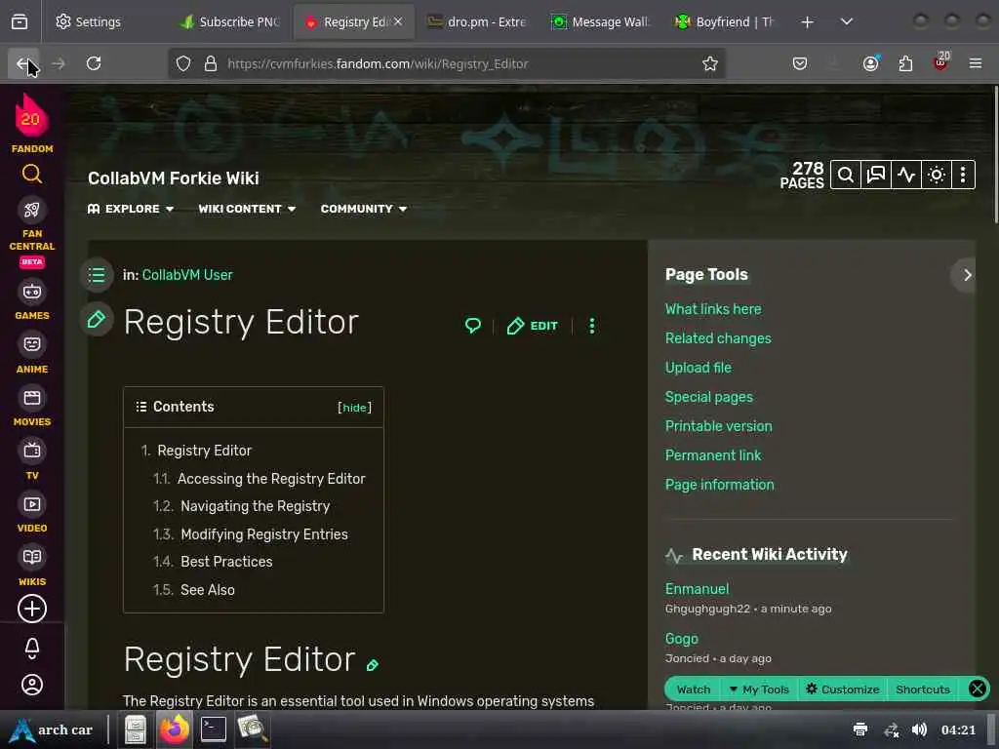Open Movies category icon
The image size is (999, 749).
32,398
